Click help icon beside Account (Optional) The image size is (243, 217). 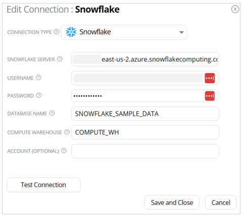click(64, 151)
